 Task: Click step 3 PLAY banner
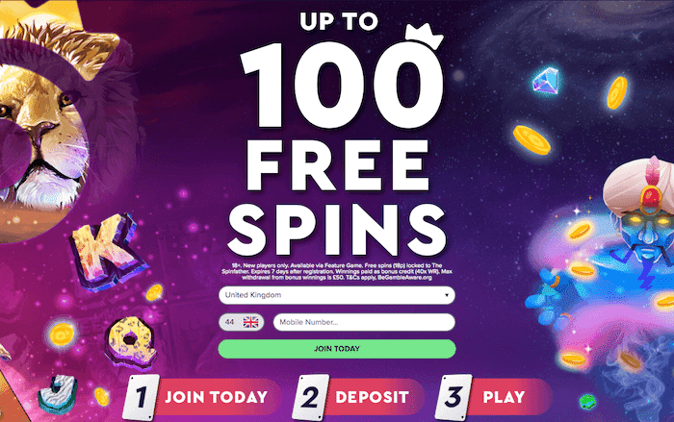pyautogui.click(x=493, y=397)
